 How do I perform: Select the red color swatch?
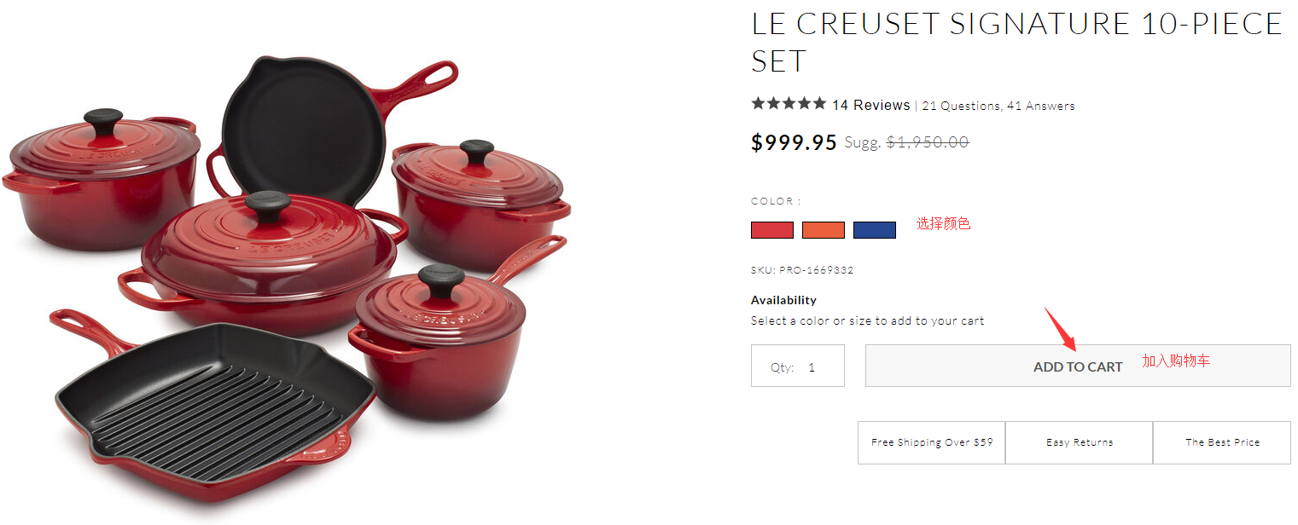point(771,230)
